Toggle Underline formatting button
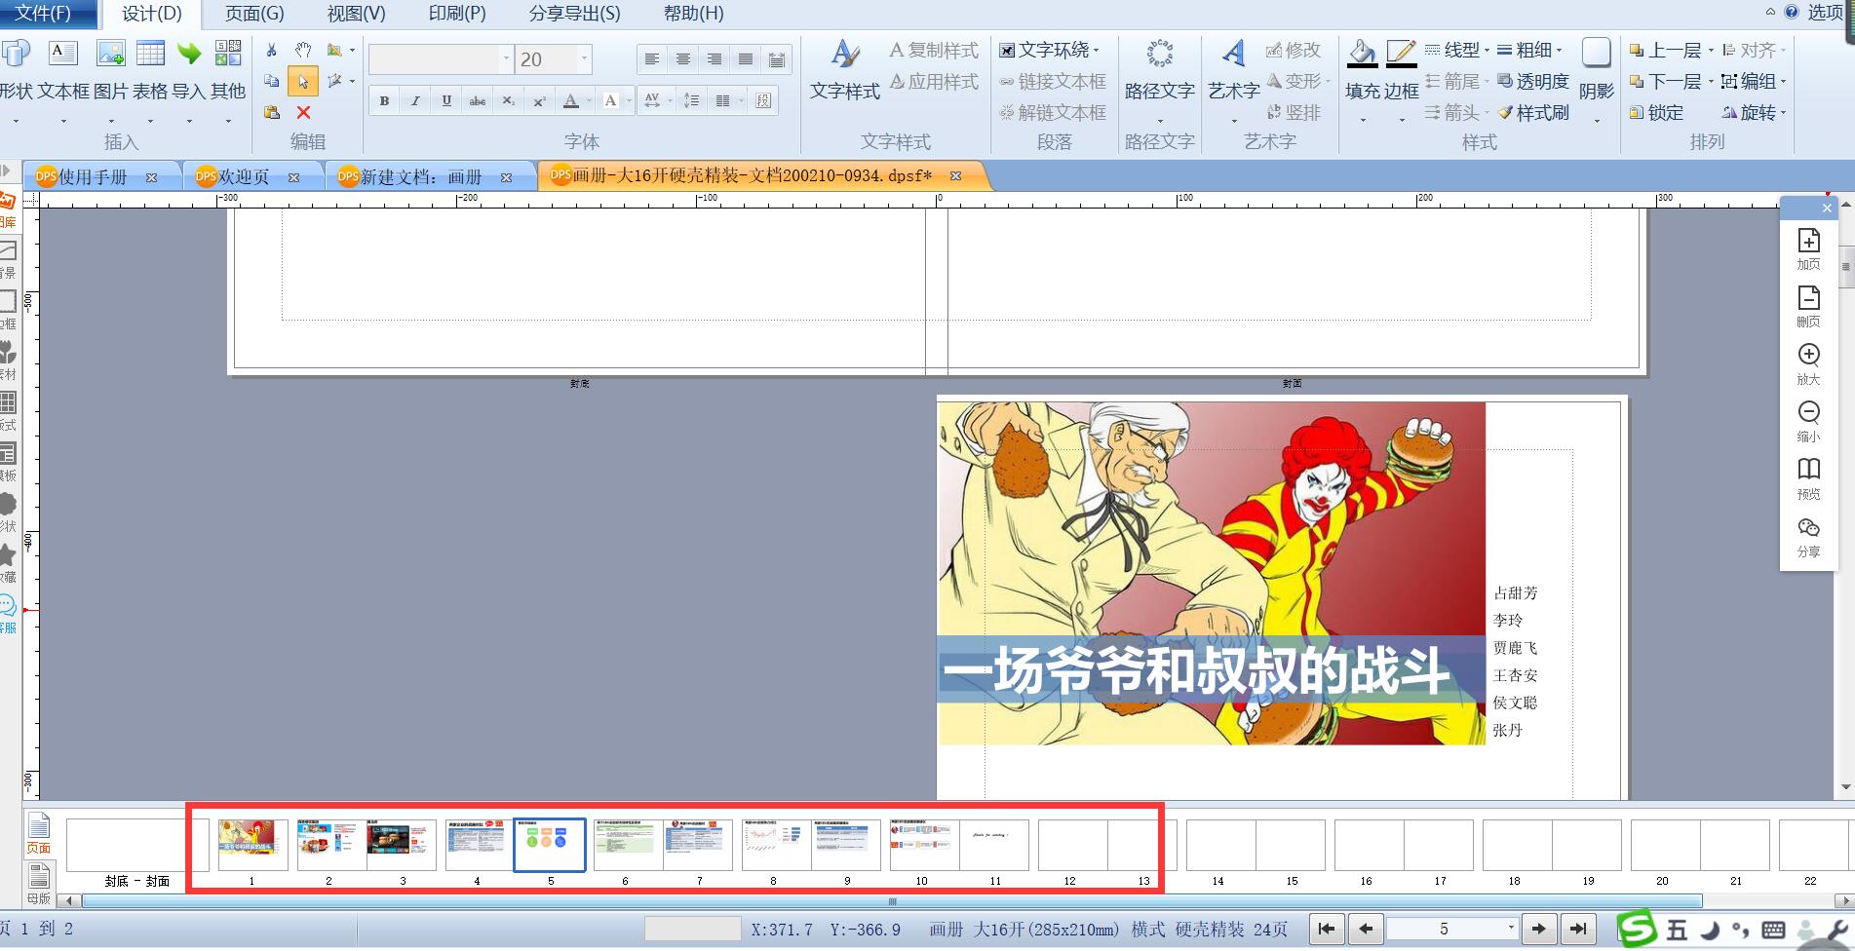This screenshot has height=951, width=1855. (446, 100)
